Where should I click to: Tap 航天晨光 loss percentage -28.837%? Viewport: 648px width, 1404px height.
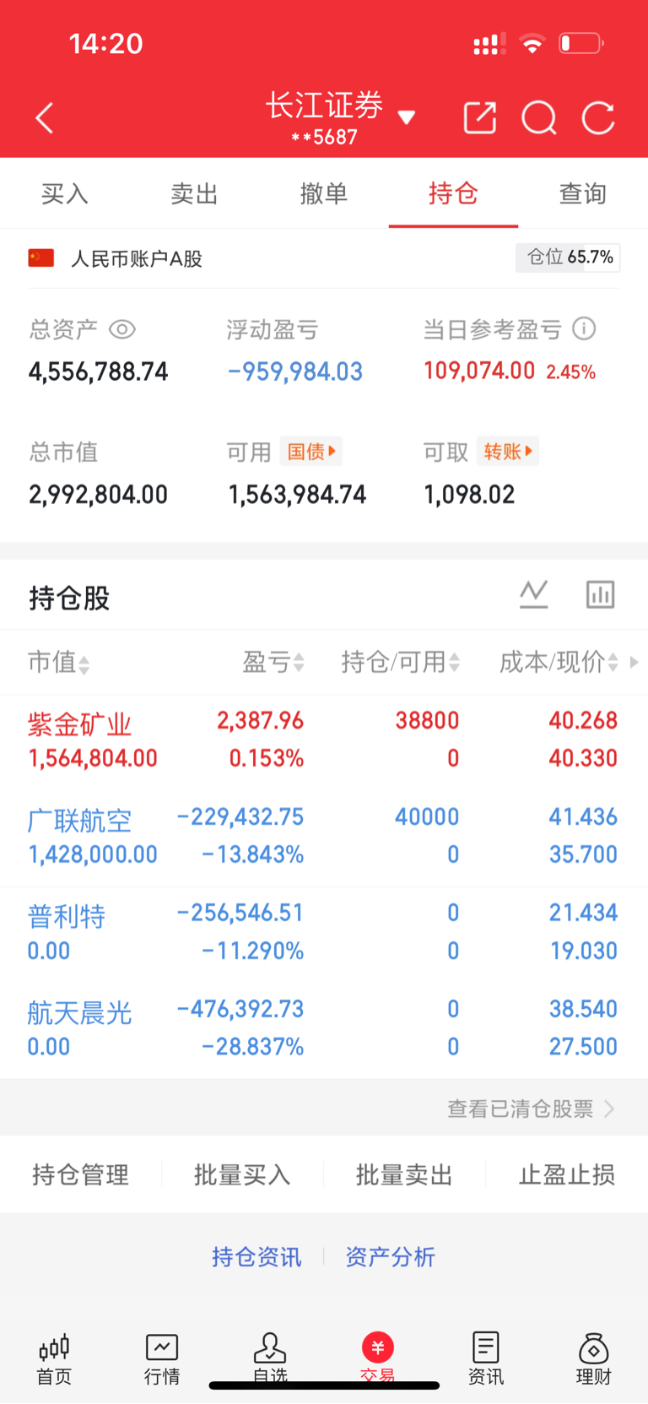253,1047
